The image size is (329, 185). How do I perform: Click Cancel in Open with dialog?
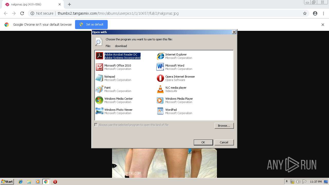(x=224, y=142)
